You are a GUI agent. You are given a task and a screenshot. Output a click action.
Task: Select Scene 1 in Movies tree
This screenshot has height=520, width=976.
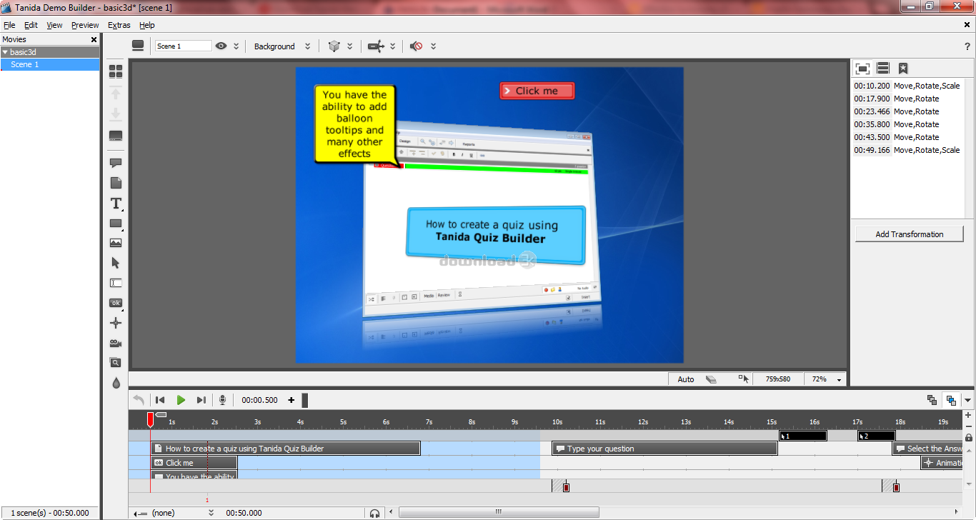[50, 64]
